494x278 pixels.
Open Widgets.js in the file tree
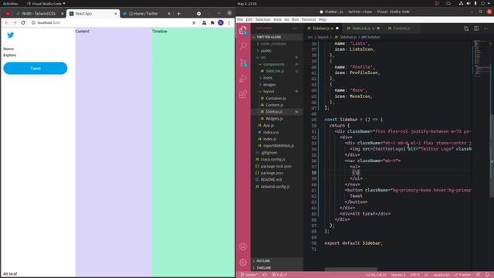point(274,119)
